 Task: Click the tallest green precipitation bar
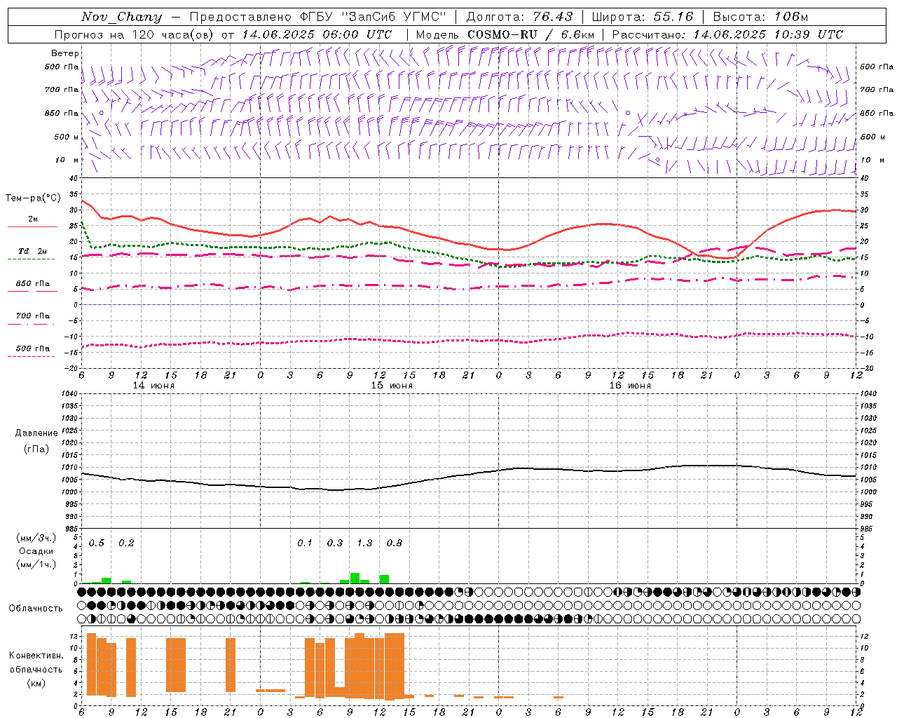(x=355, y=578)
